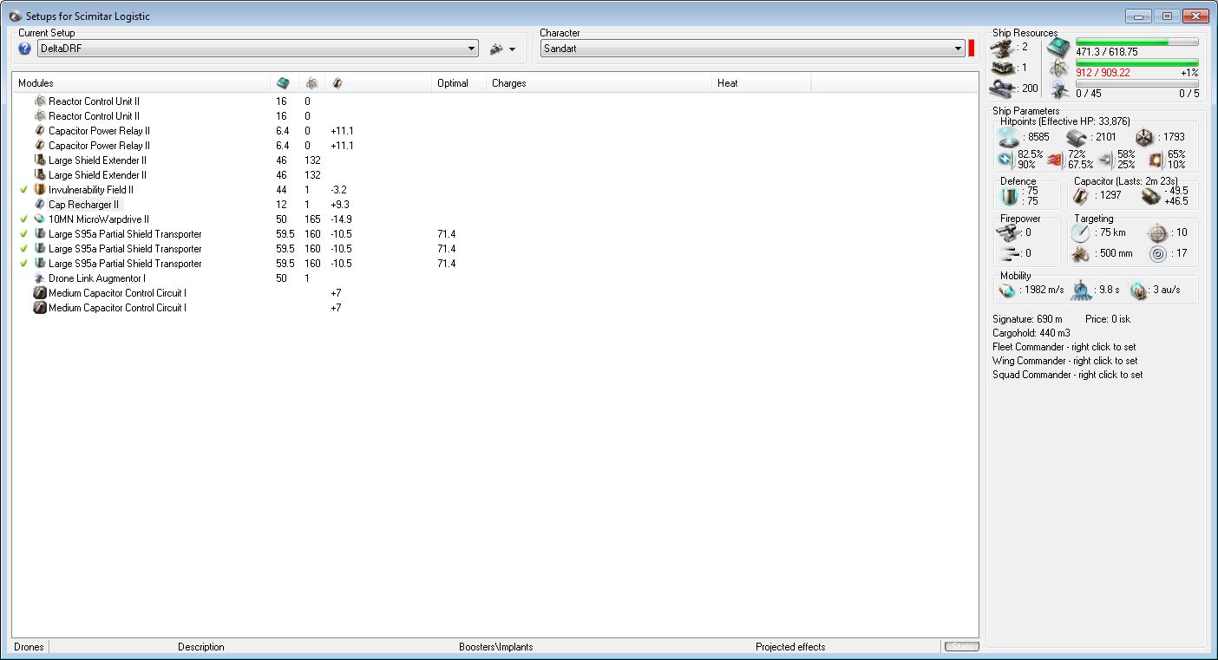Click the powergrid usage progress bar
The image size is (1218, 660).
tap(1137, 62)
